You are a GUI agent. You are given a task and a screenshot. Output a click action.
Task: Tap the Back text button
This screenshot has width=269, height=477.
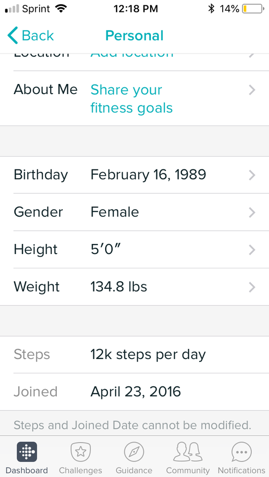click(x=38, y=36)
